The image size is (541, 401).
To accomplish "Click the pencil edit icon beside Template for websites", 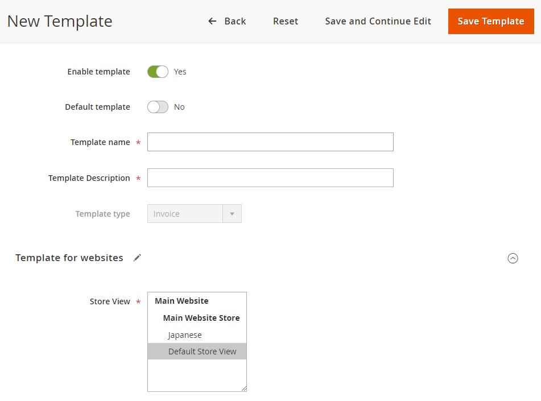I will 137,258.
